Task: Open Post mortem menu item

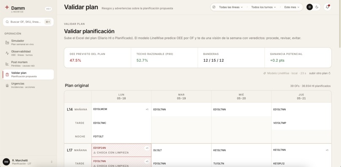Action: click(28, 64)
